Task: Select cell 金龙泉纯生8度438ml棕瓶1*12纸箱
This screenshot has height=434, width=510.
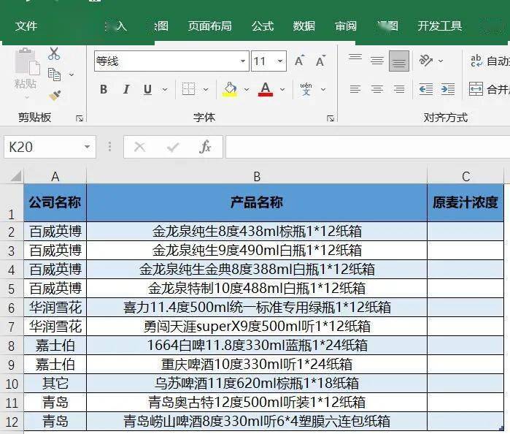Action: [x=257, y=232]
